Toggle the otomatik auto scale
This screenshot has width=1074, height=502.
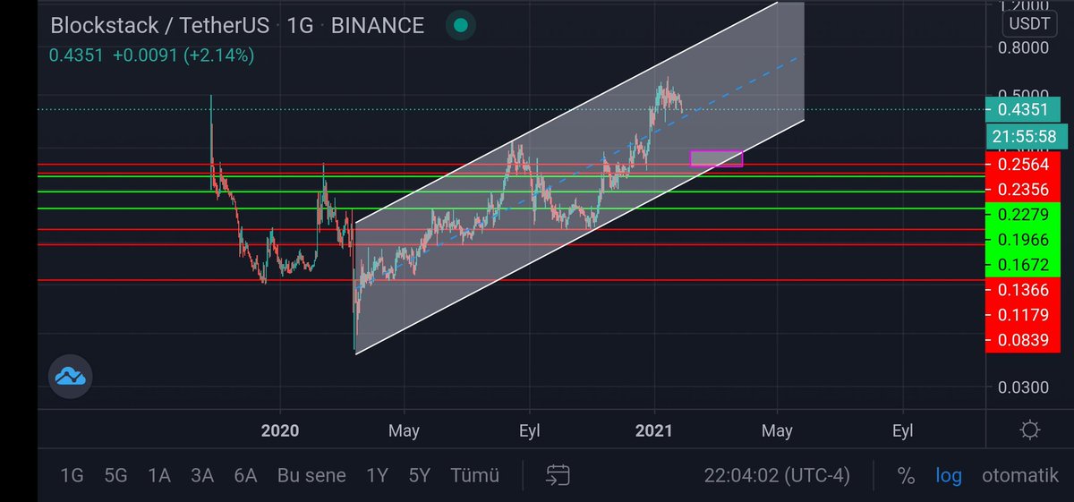point(1020,475)
